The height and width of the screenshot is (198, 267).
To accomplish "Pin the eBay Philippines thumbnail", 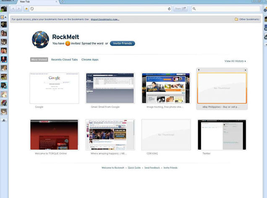I will 199,70.
